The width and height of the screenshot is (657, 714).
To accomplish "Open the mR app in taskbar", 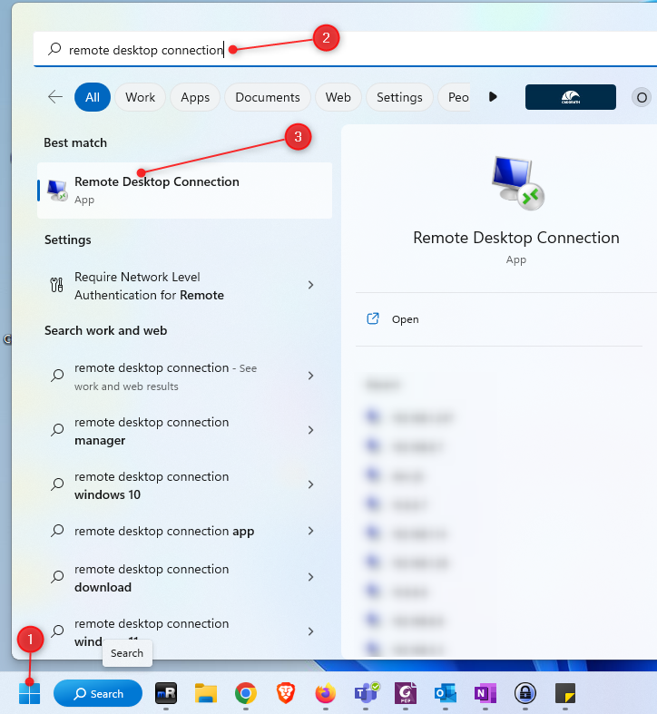I will (x=166, y=693).
